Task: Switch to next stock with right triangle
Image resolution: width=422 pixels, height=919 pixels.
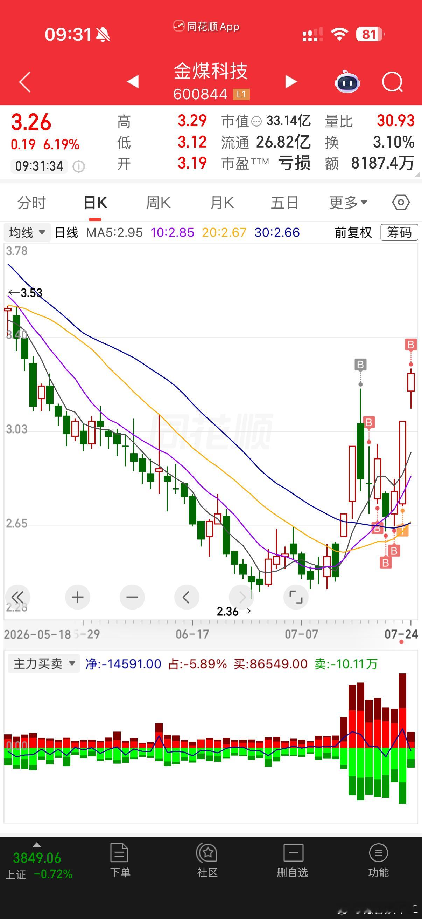Action: (291, 82)
